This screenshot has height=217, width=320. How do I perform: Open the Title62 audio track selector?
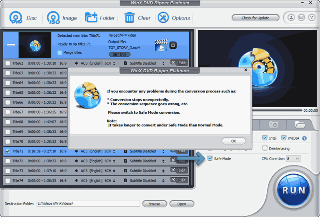click(x=114, y=63)
